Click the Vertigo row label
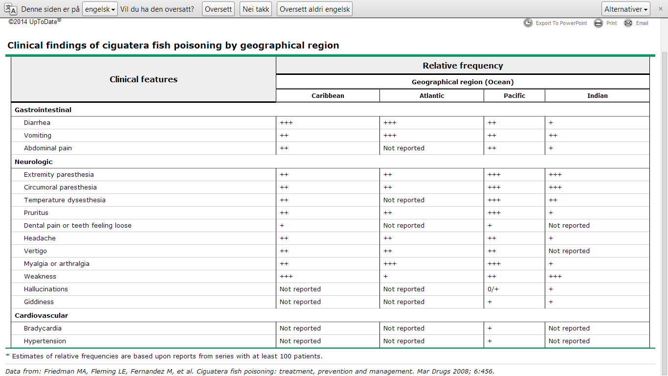This screenshot has width=668, height=376. click(35, 251)
